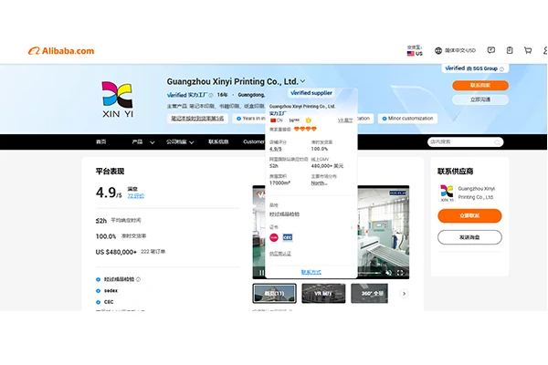Expand chevron beside Guangzhou Xinyi Printing Co., Ltd.

click(x=302, y=81)
